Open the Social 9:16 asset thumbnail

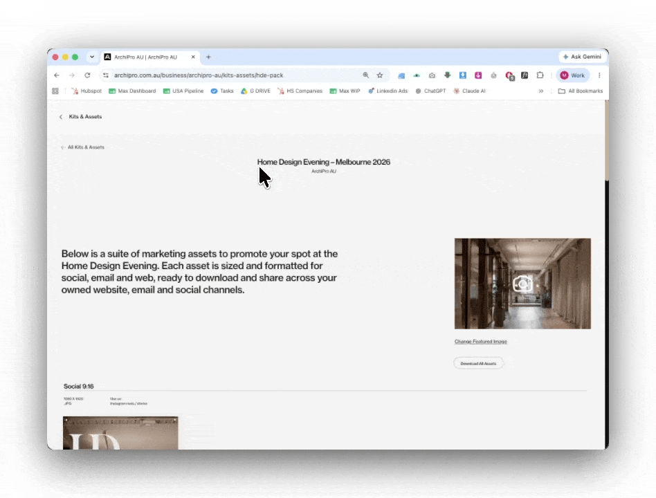coord(120,433)
